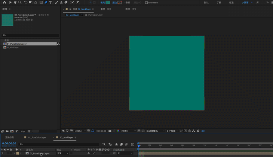Open the teal fill color swatch
The width and height of the screenshot is (273, 157).
click(108, 3)
